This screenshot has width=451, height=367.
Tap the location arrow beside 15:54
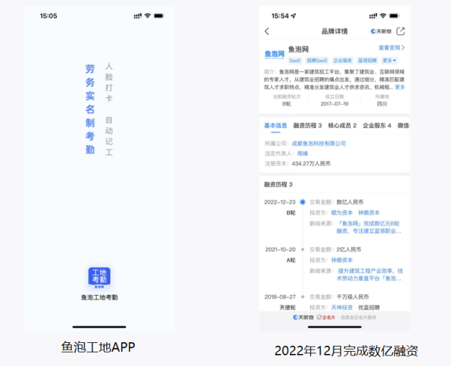pyautogui.click(x=293, y=16)
